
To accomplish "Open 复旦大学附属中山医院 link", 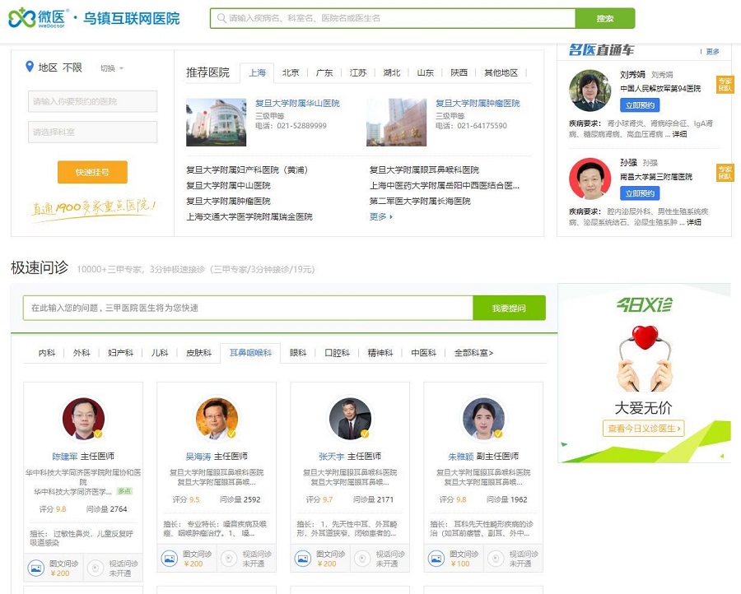I will coord(228,186).
